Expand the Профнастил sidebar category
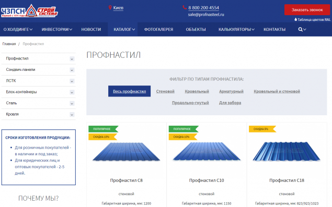332x207 pixels. click(x=72, y=59)
